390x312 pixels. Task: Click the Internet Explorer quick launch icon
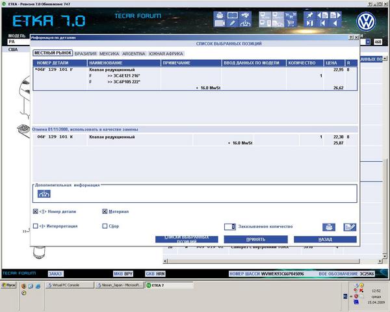[38, 286]
